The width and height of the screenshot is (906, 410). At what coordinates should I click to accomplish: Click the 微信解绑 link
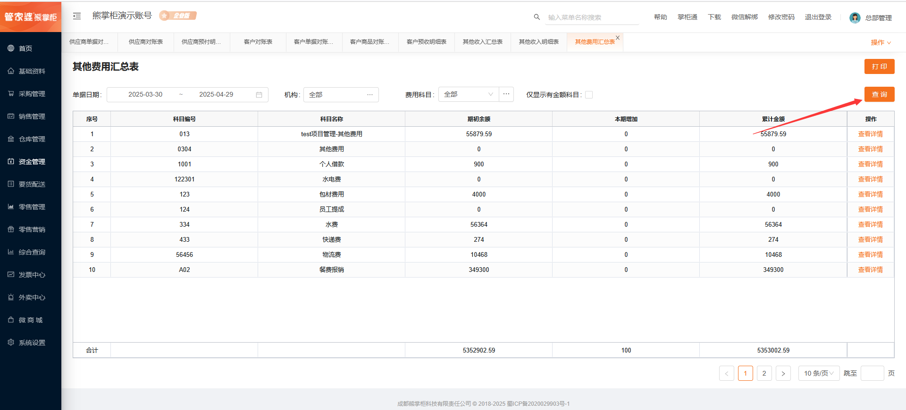click(745, 17)
